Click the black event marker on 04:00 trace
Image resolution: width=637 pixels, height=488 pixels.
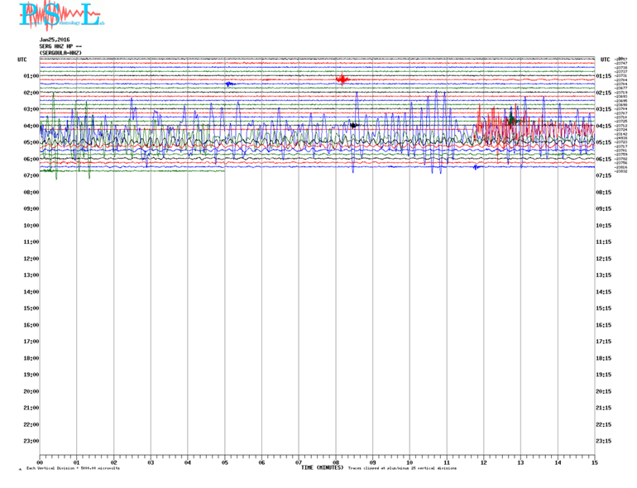tap(354, 125)
